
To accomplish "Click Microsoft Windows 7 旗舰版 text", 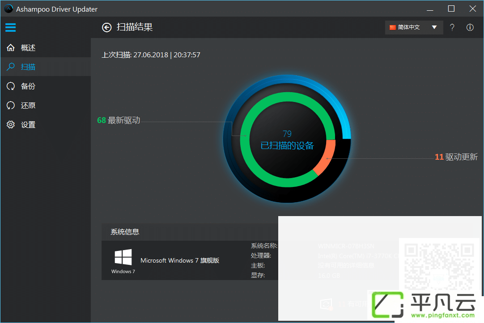I will pos(180,260).
